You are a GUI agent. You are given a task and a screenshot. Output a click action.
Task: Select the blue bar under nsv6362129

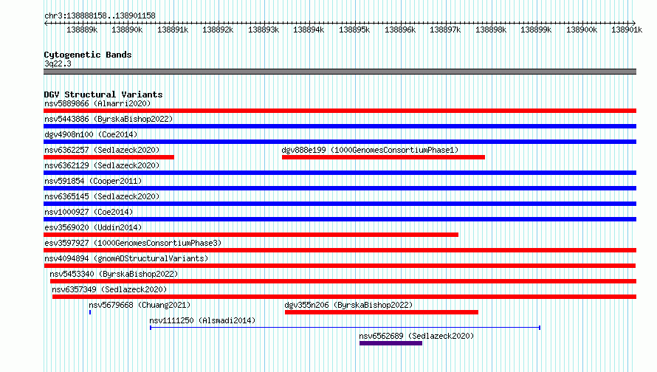tap(340, 173)
